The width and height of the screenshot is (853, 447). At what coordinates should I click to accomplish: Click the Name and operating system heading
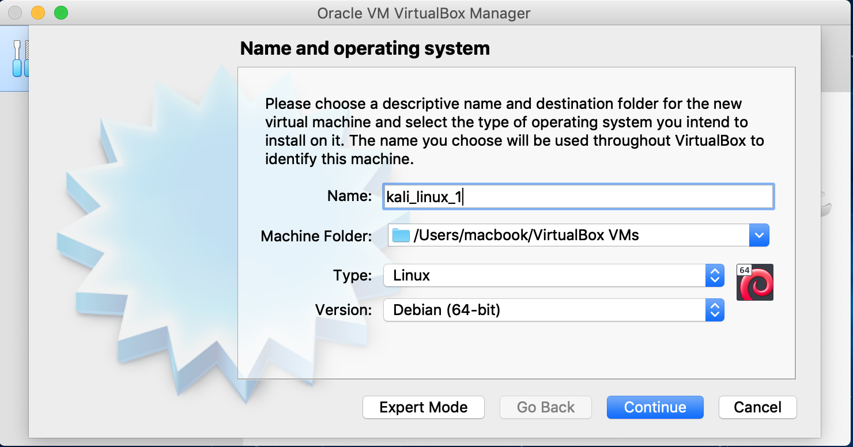coord(365,48)
